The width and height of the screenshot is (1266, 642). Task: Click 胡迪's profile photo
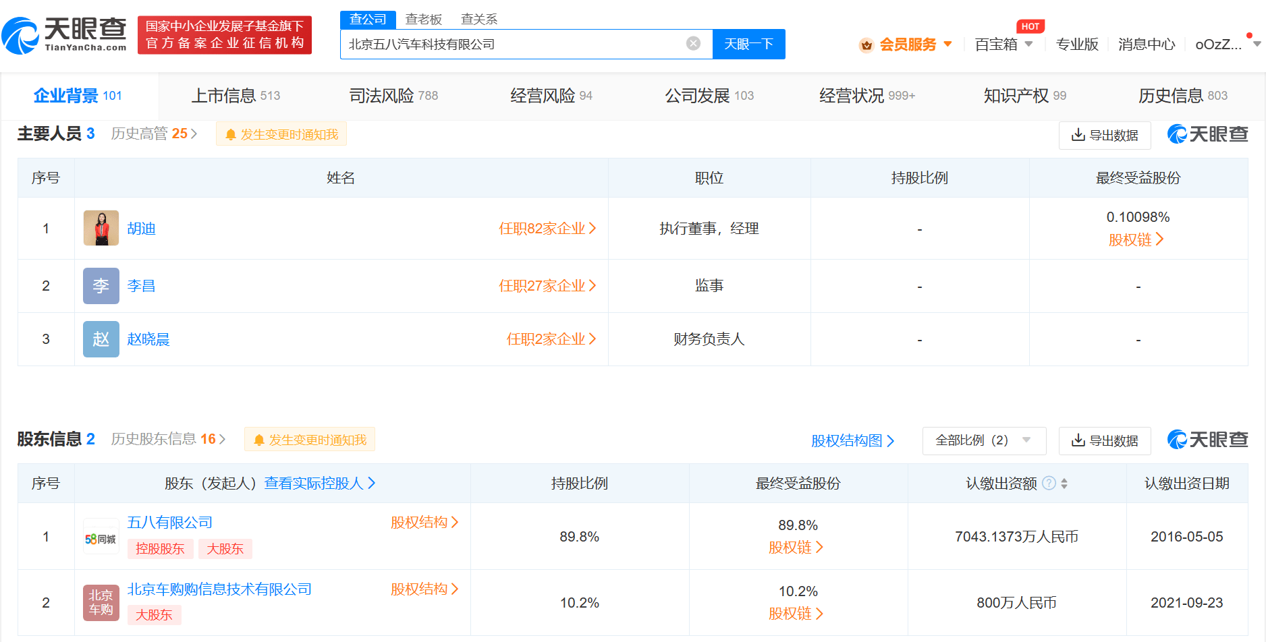coord(101,228)
